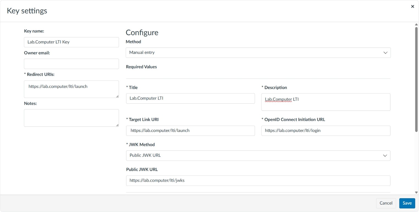Screen dimensions: 419x212
Task: Click the Target Link URI label
Action: [142, 120]
